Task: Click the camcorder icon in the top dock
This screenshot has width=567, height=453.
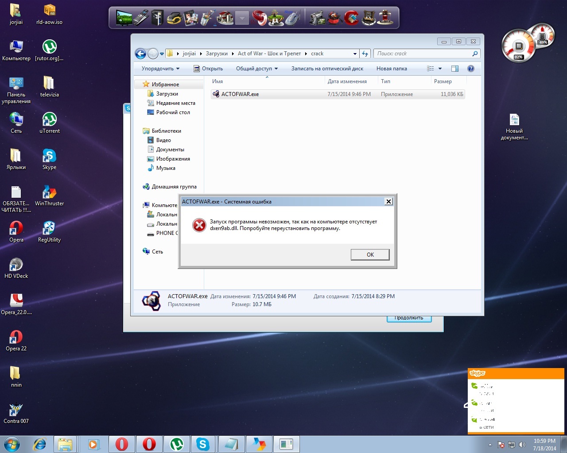Action: click(x=317, y=18)
